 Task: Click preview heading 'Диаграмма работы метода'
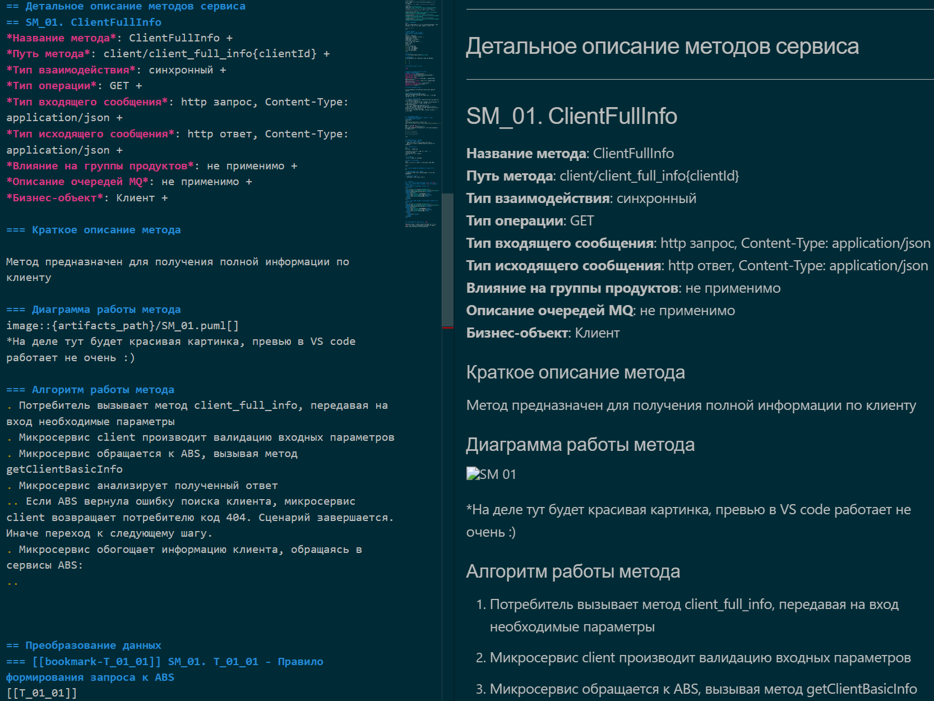tap(580, 445)
